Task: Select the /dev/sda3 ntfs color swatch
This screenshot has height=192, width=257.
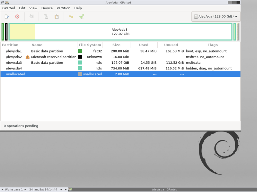Action: click(80, 62)
